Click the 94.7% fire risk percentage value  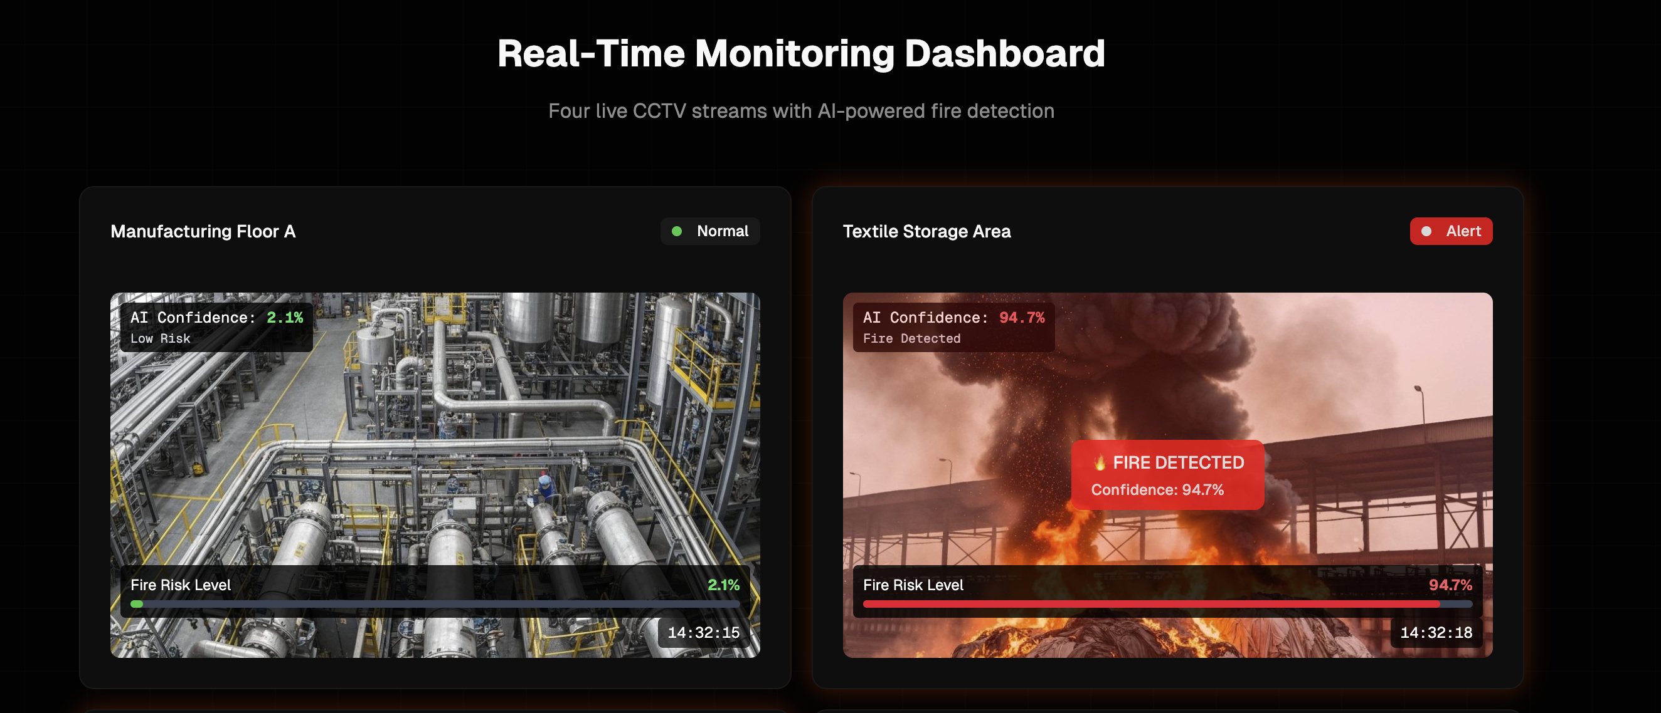(x=1450, y=585)
